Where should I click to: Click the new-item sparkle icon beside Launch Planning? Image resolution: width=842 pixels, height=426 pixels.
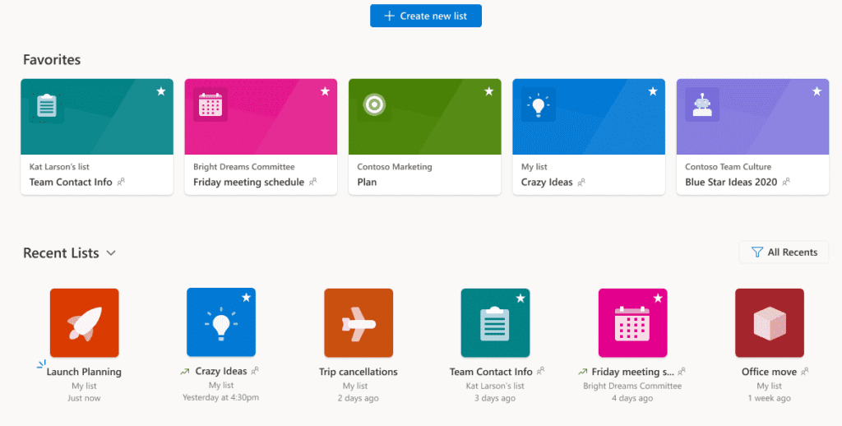click(x=41, y=365)
